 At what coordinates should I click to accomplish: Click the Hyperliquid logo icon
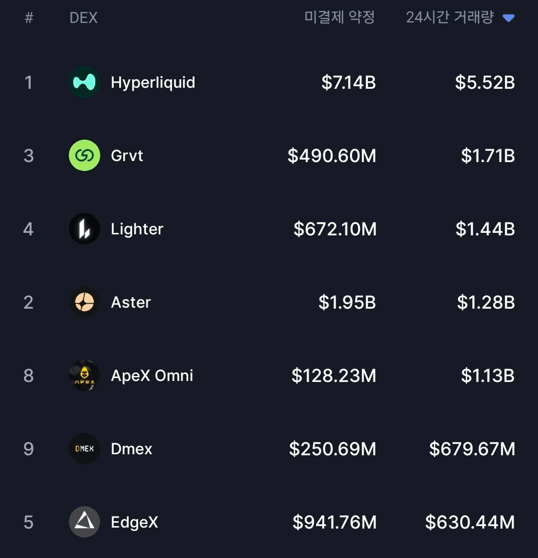(x=84, y=82)
